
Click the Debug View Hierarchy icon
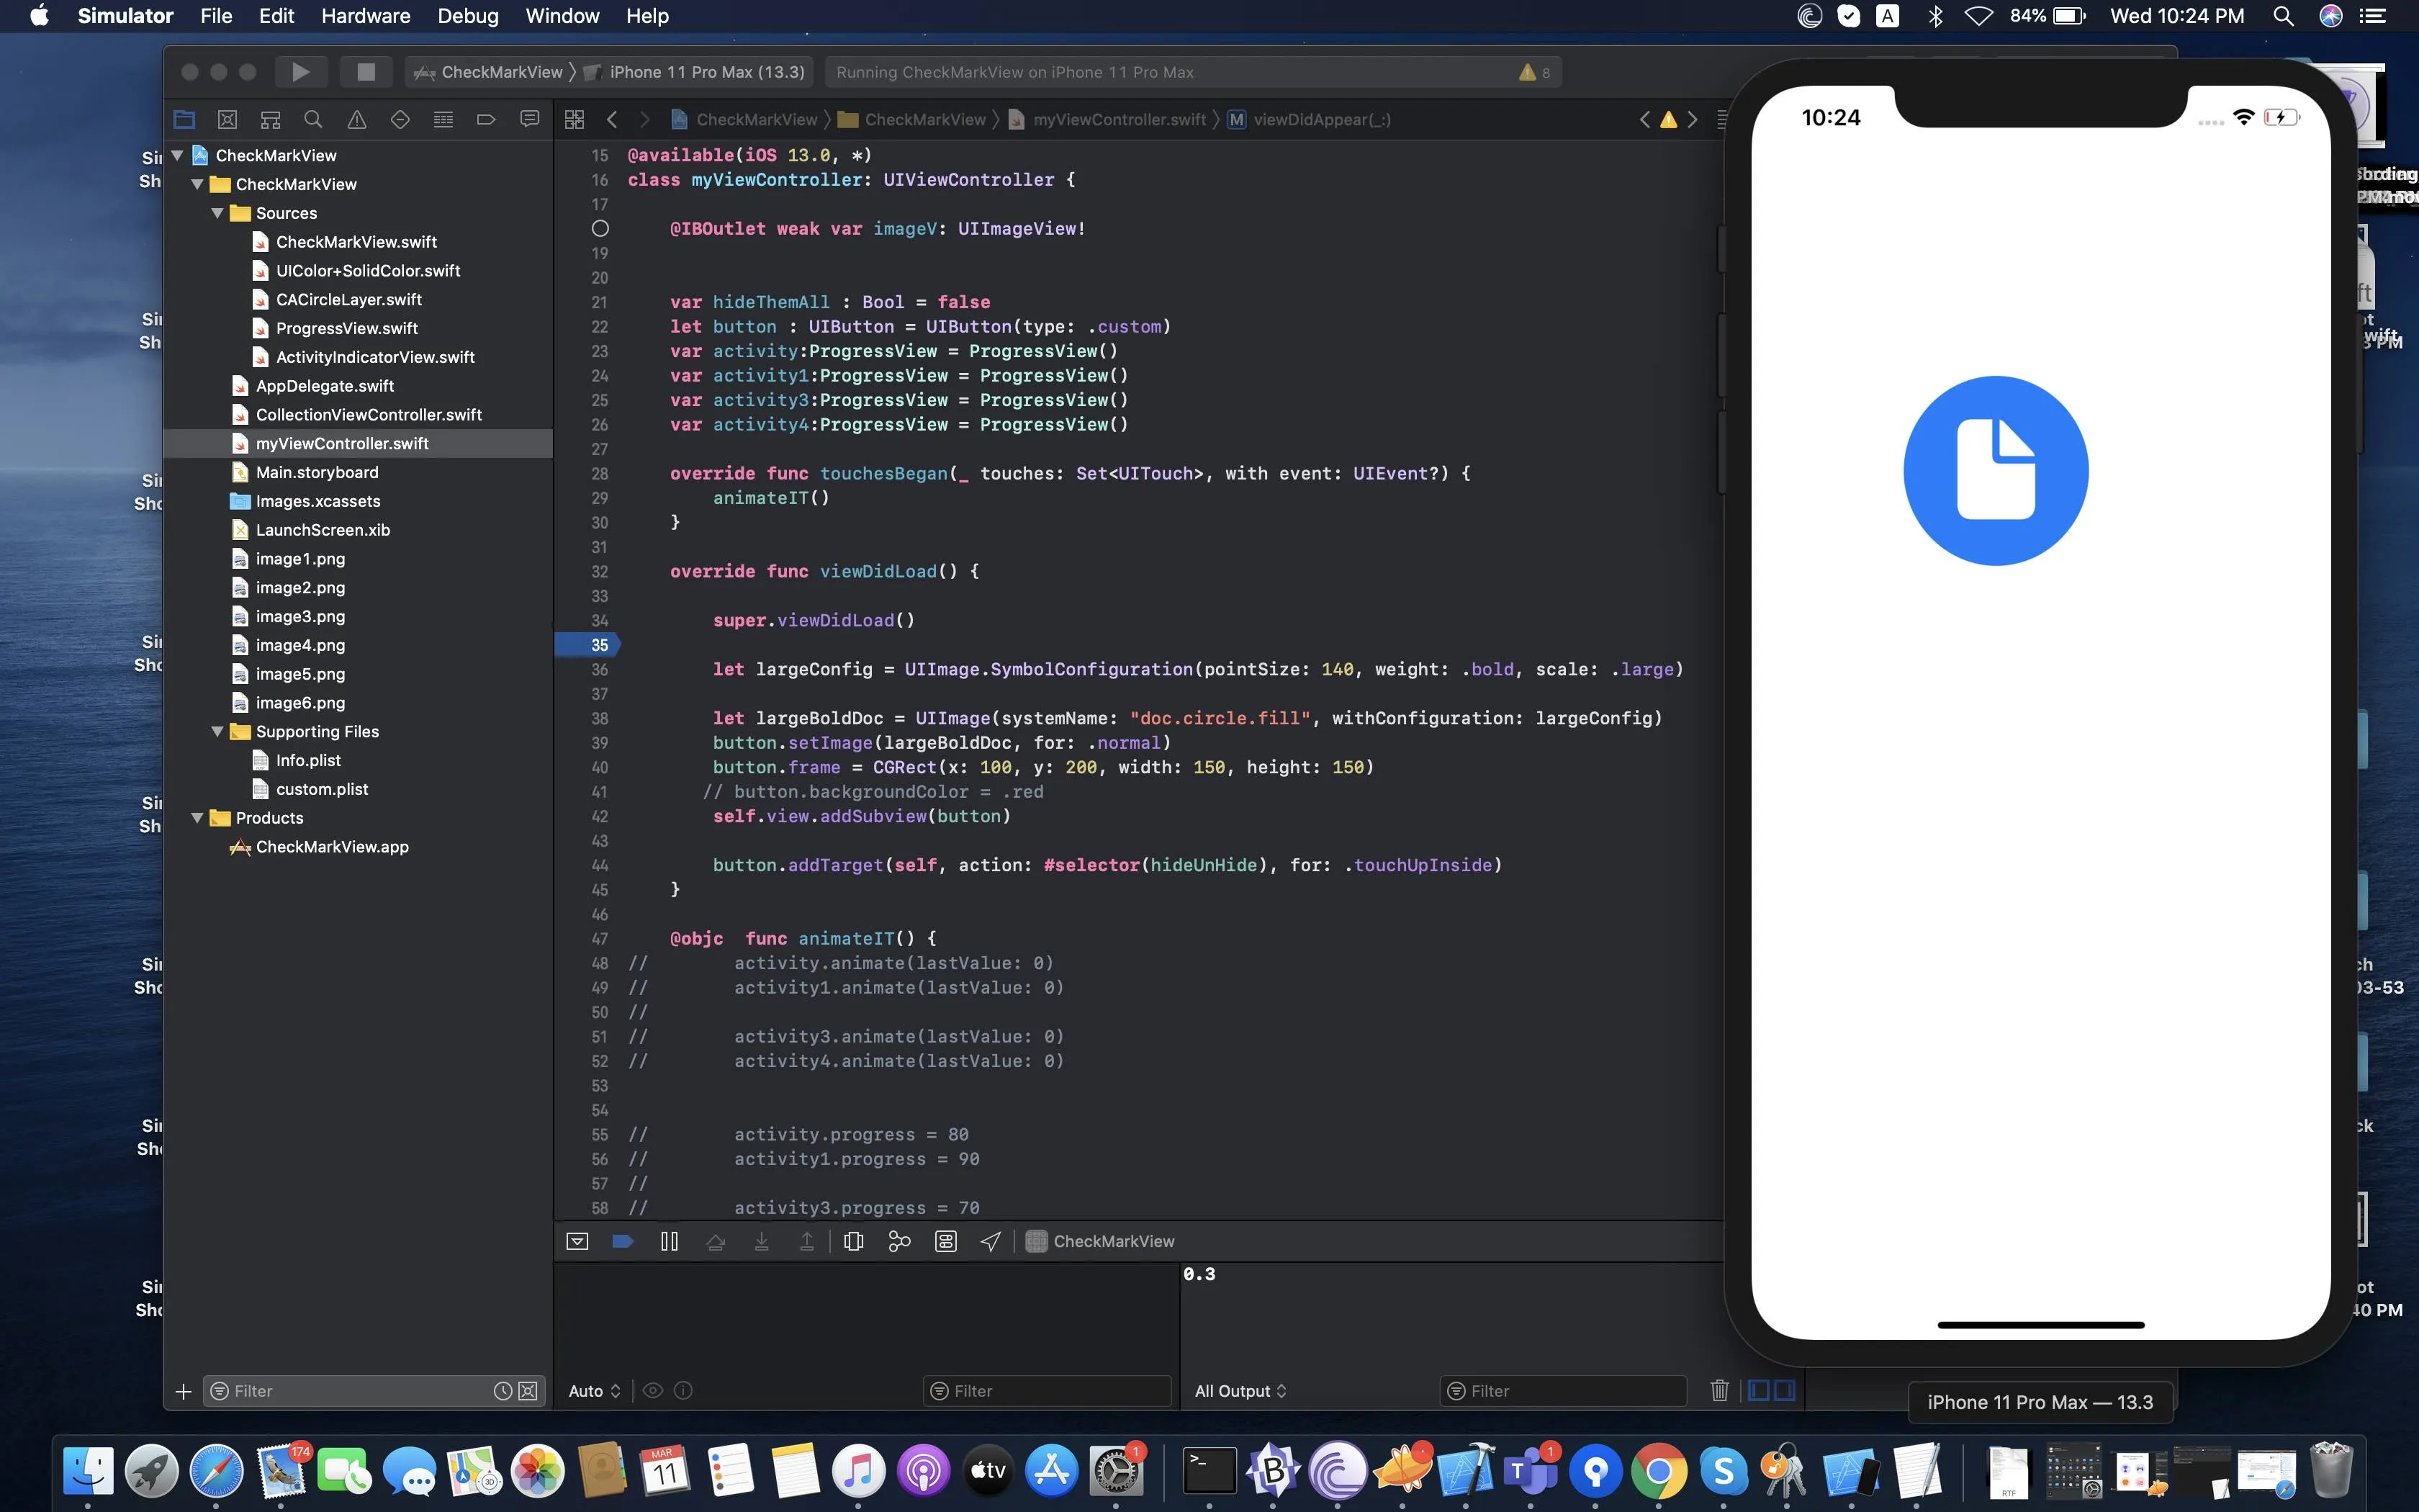coord(852,1241)
